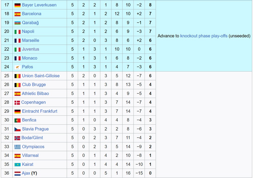Click the Portuguese flag beside Benfica
This screenshot has width=253, height=178.
point(17,120)
